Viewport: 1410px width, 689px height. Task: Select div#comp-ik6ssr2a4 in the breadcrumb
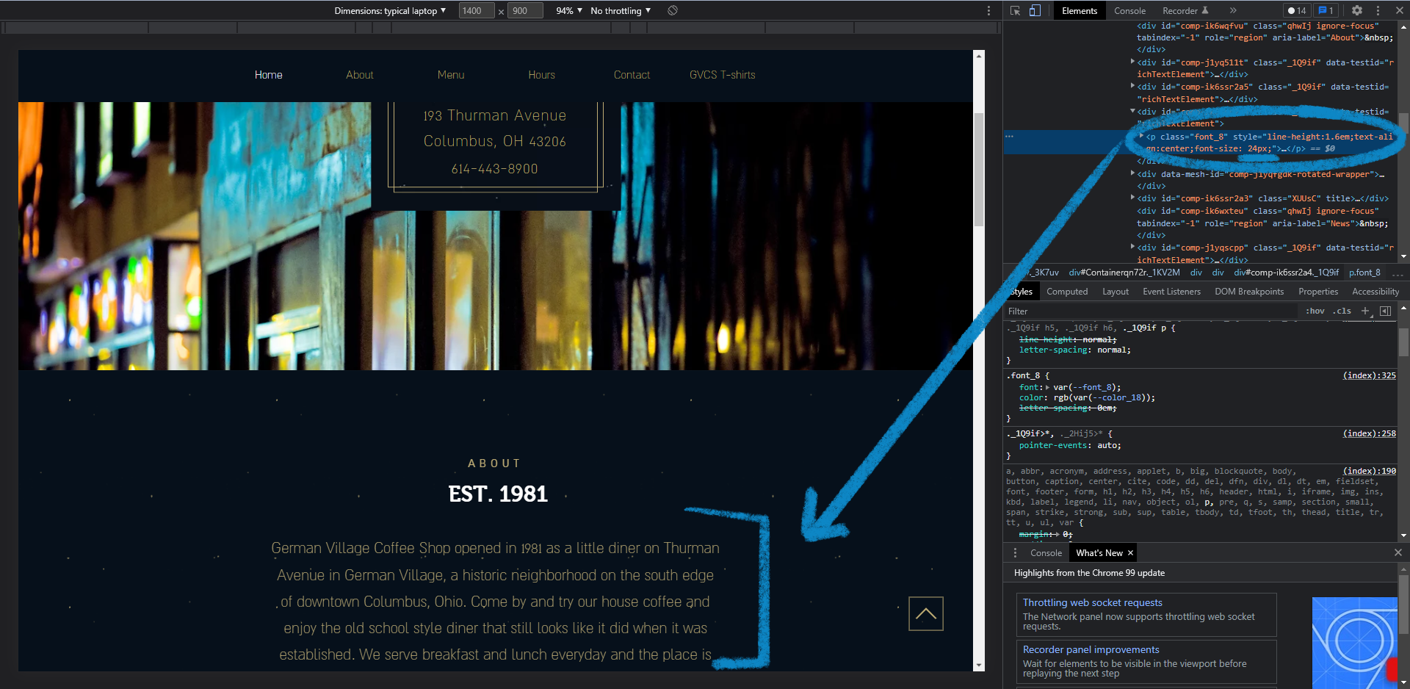click(x=1287, y=273)
